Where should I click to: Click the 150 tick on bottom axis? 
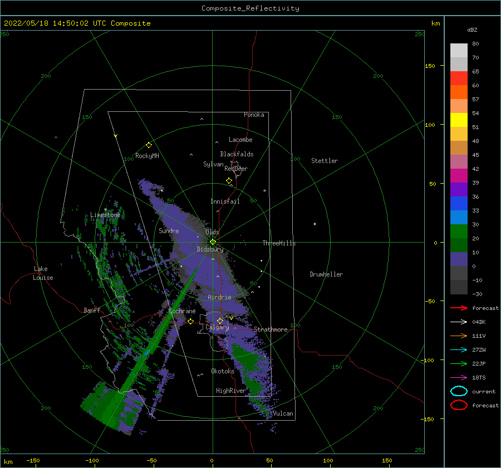click(387, 460)
